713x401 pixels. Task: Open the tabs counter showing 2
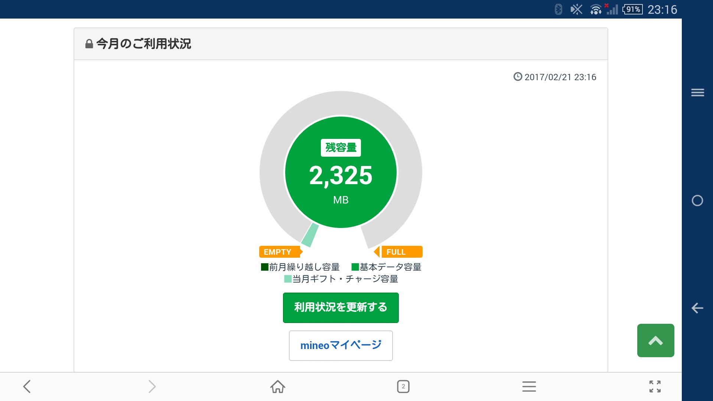pos(403,387)
